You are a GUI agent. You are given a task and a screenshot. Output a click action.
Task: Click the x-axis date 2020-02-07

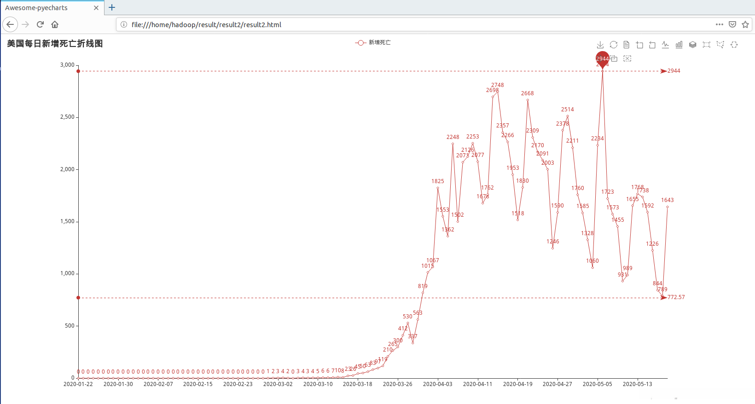point(158,384)
